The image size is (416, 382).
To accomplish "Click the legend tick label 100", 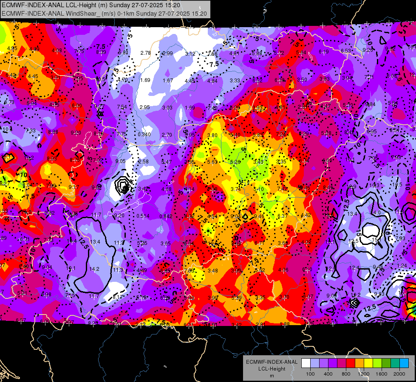I will (310, 374).
